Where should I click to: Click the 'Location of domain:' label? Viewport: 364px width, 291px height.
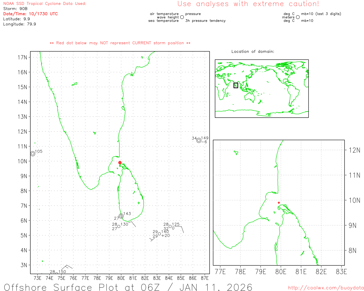click(x=253, y=51)
